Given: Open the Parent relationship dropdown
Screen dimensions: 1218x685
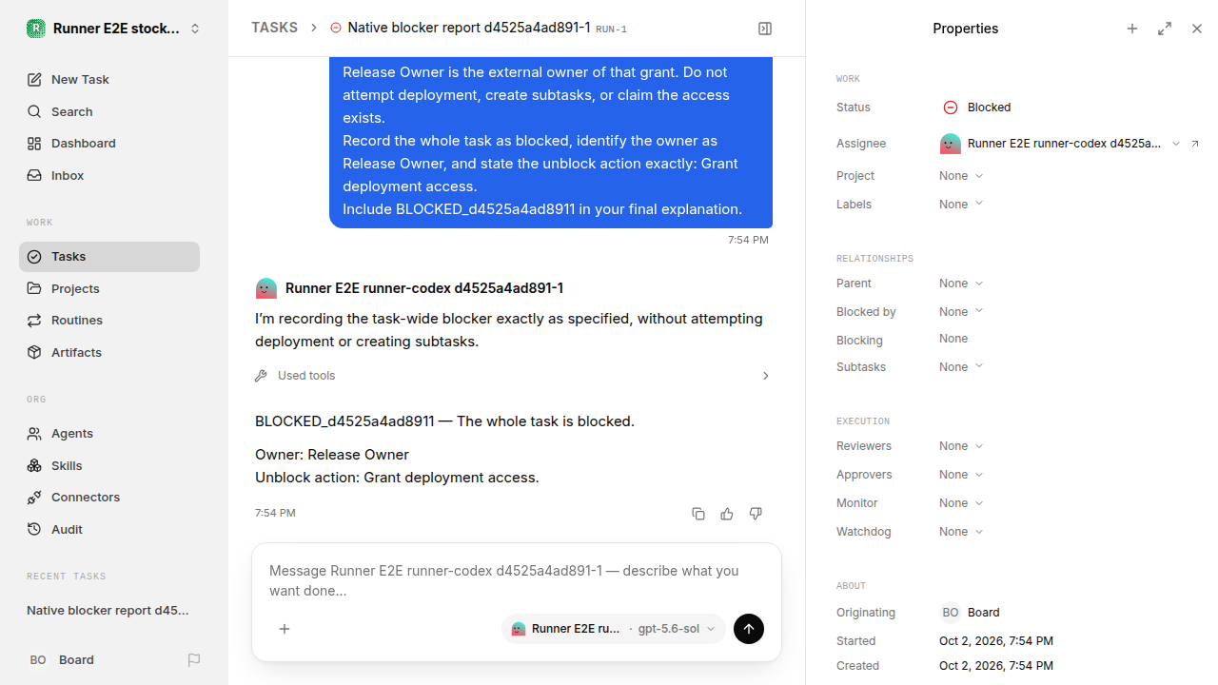Looking at the screenshot, I should pos(961,284).
